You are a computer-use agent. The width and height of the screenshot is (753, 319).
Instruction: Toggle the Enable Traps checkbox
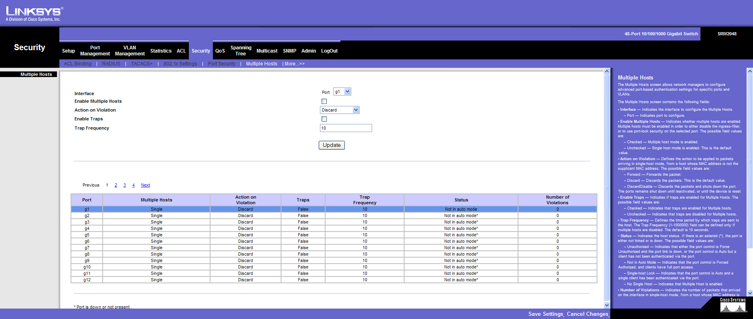tap(324, 119)
